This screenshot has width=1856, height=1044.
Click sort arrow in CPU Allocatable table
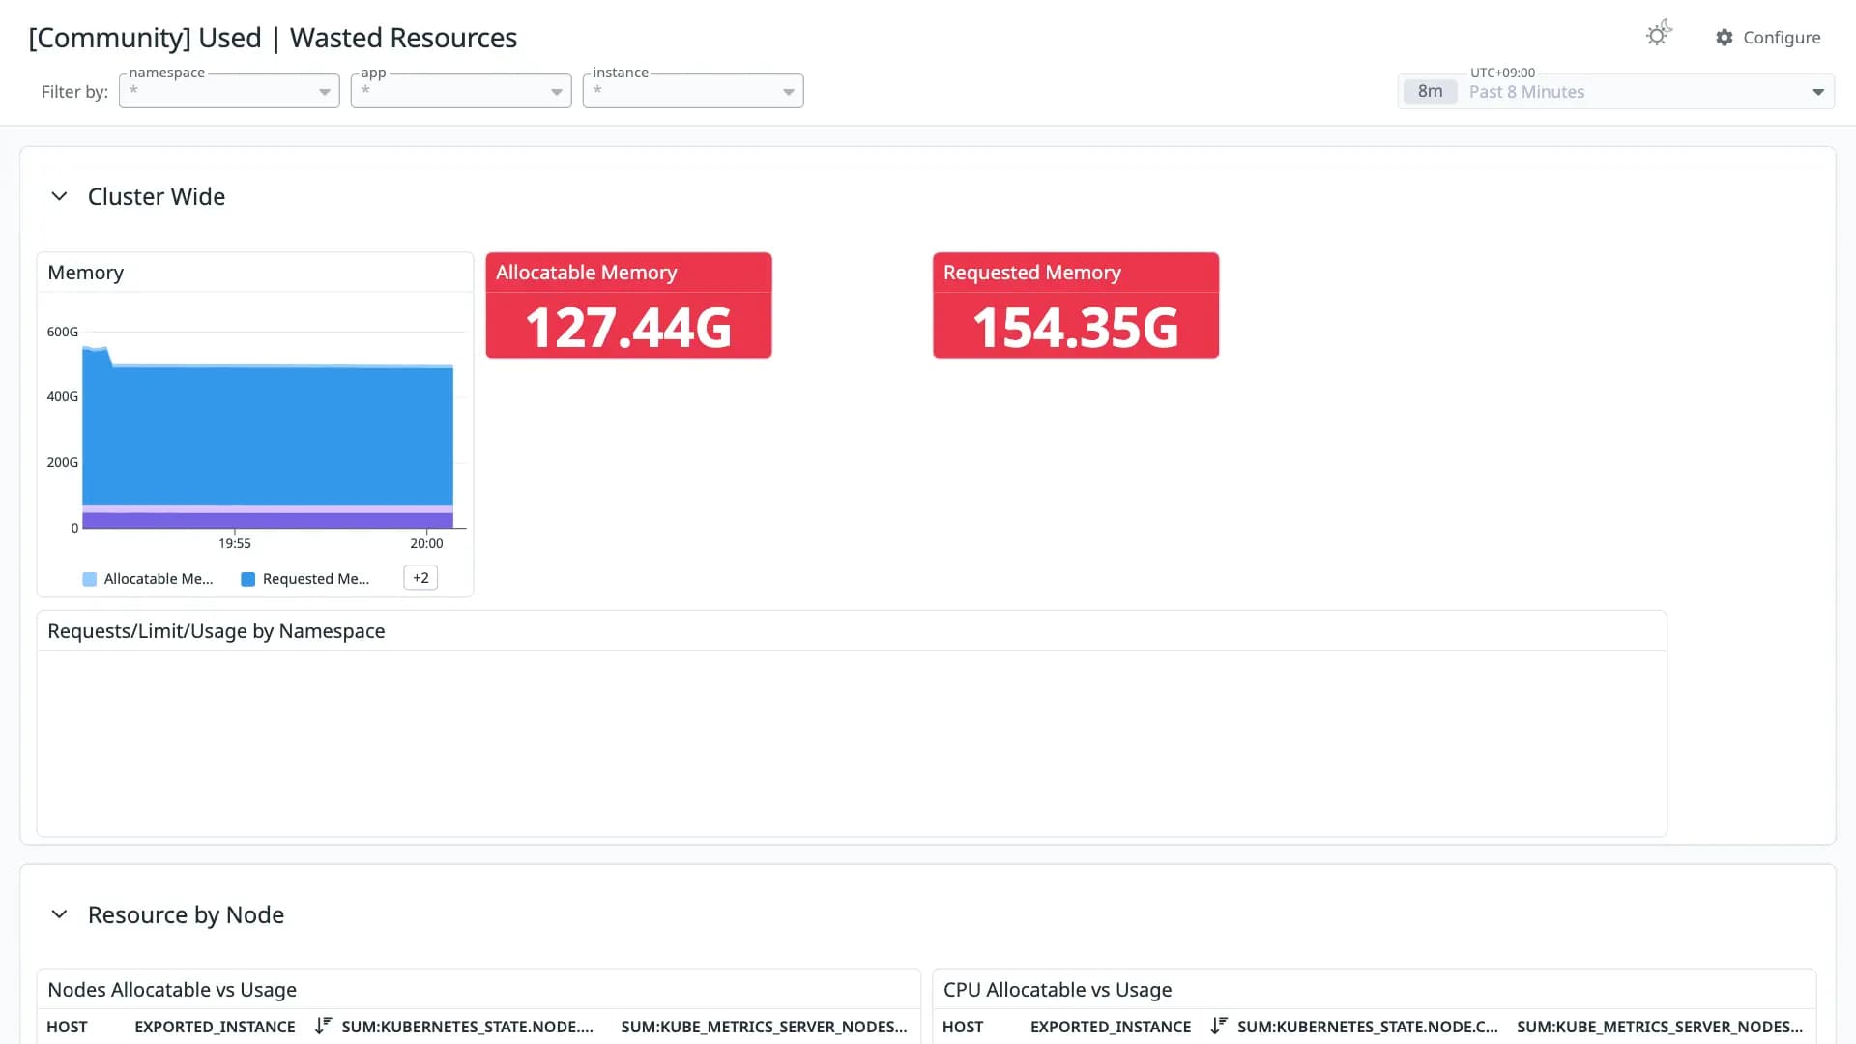click(1219, 1026)
